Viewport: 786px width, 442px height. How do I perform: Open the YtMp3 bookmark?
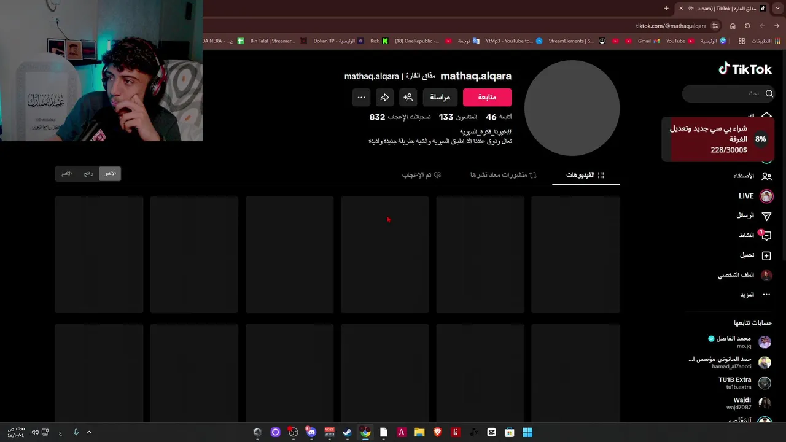[513, 41]
